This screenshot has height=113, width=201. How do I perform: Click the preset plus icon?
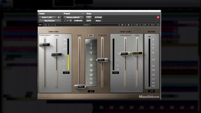[68, 21]
